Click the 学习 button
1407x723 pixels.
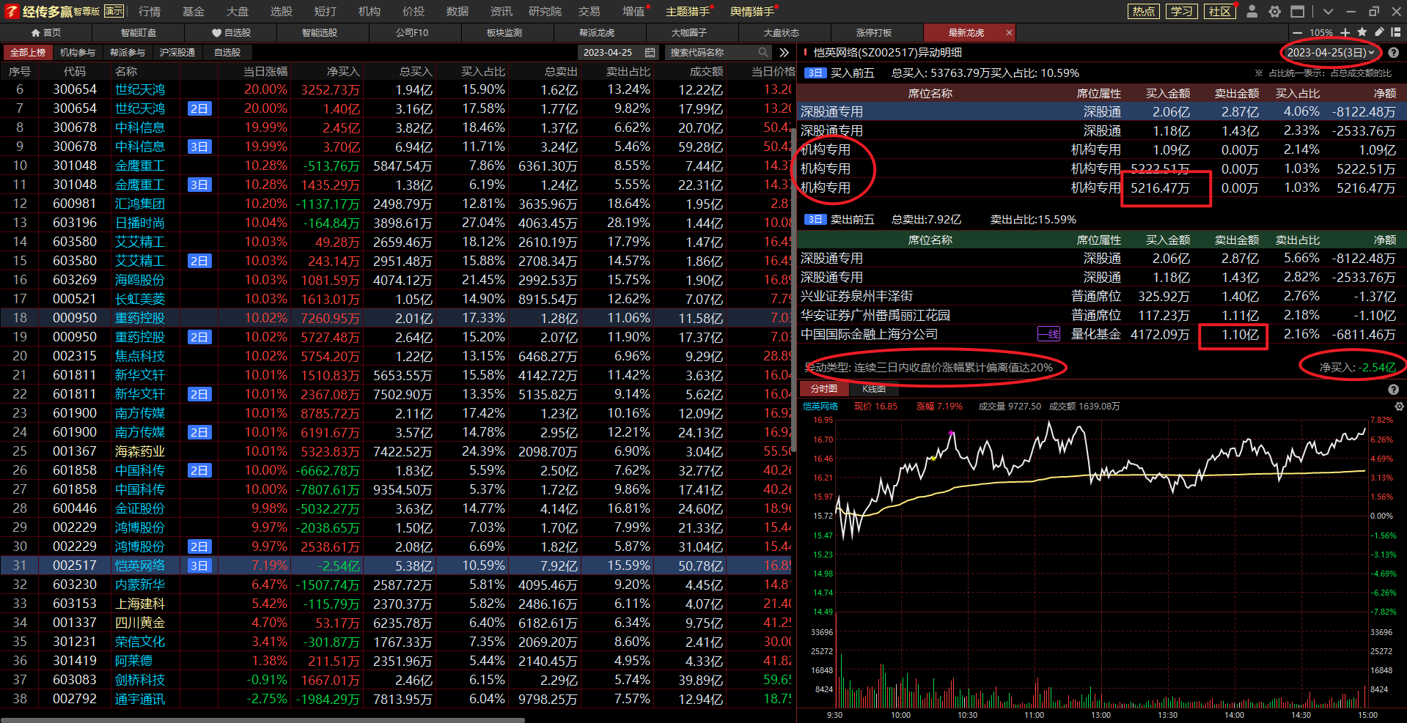pos(1181,11)
